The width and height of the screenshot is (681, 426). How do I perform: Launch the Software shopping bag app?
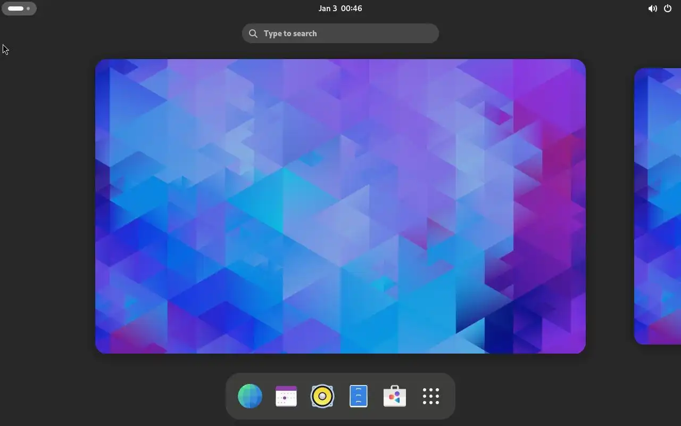tap(395, 396)
